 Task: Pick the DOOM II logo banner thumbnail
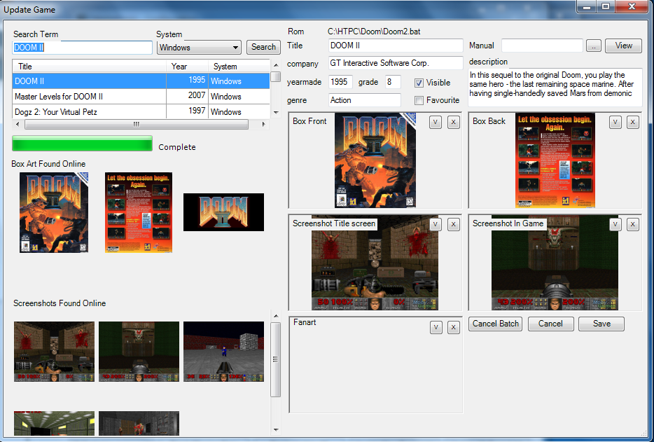223,212
